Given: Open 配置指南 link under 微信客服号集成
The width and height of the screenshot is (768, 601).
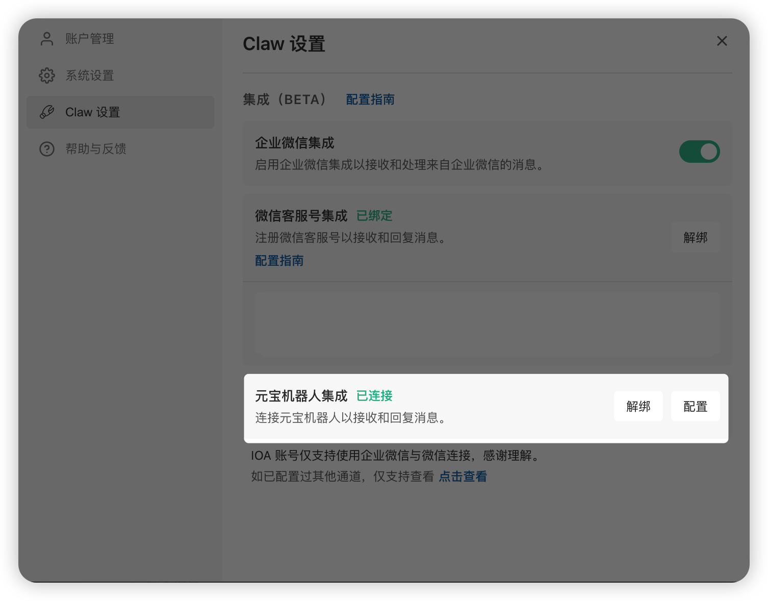Looking at the screenshot, I should pos(279,261).
